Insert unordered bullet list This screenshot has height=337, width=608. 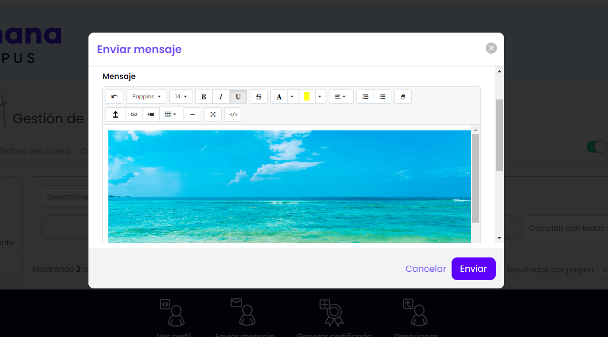pyautogui.click(x=382, y=97)
